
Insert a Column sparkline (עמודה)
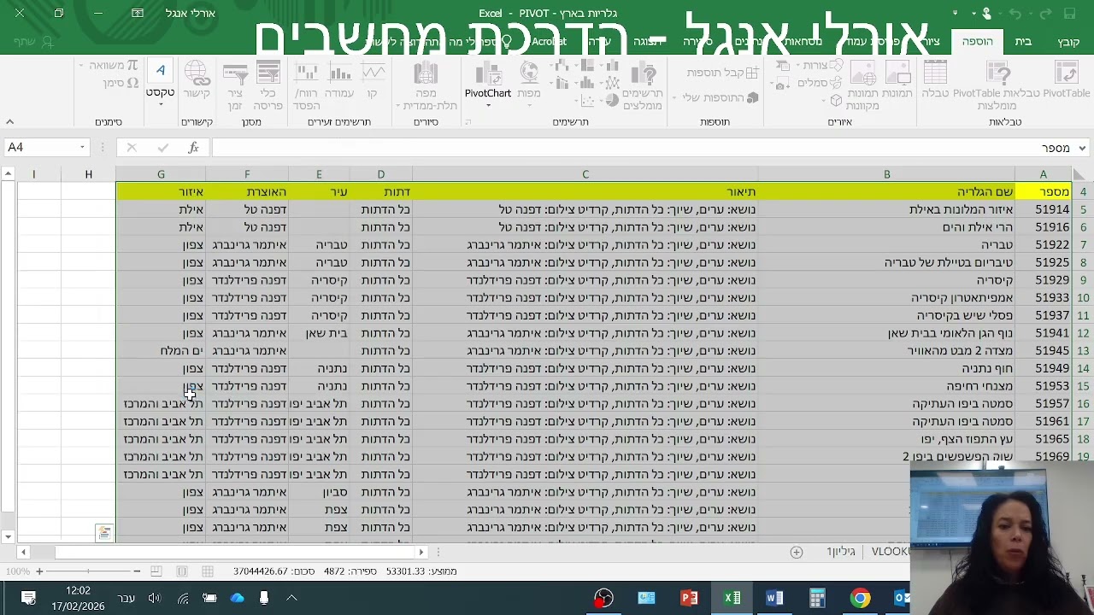pyautogui.click(x=339, y=81)
